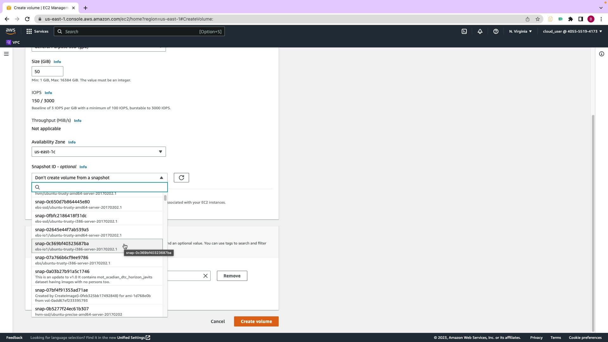The image size is (608, 342).
Task: Open the right info panel icon
Action: point(601,54)
